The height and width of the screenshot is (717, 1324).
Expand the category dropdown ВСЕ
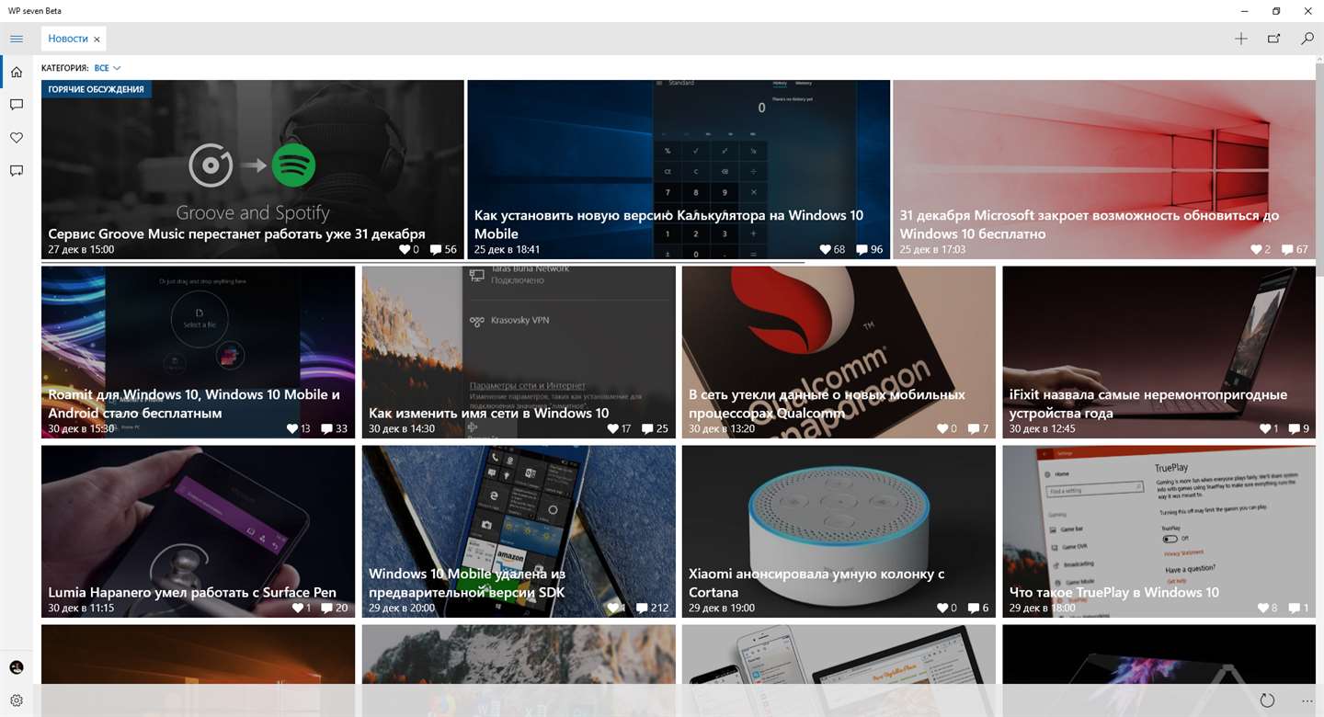pyautogui.click(x=108, y=68)
